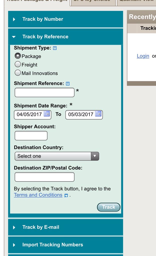Select Mail Innovations shipment type
The image size is (156, 256).
point(17,73)
